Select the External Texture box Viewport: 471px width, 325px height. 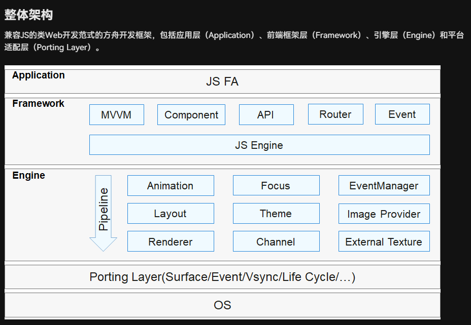click(384, 241)
